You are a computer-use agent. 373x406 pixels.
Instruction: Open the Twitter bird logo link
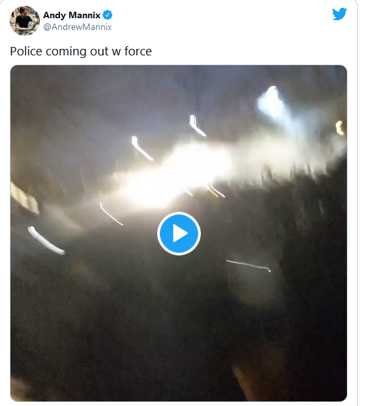click(339, 14)
